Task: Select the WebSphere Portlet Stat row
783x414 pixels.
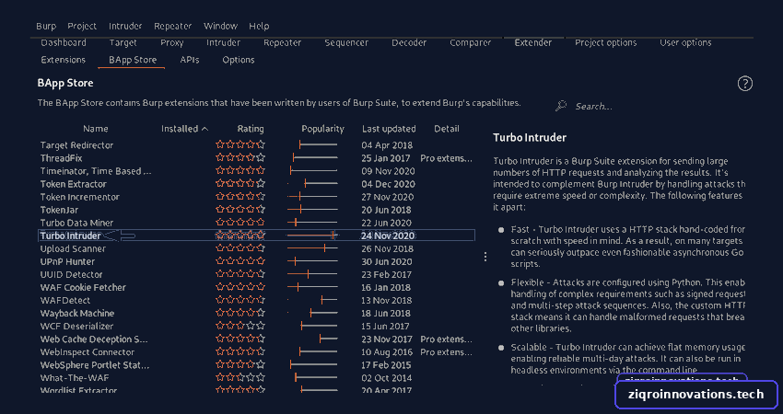Action: (x=256, y=365)
